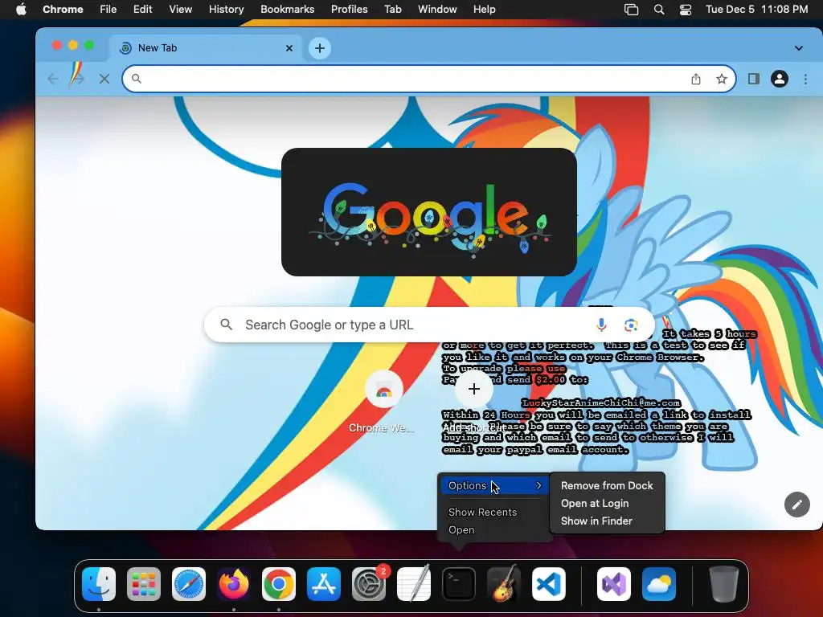This screenshot has height=617, width=823.
Task: Open Finder from the dock
Action: coord(99,584)
